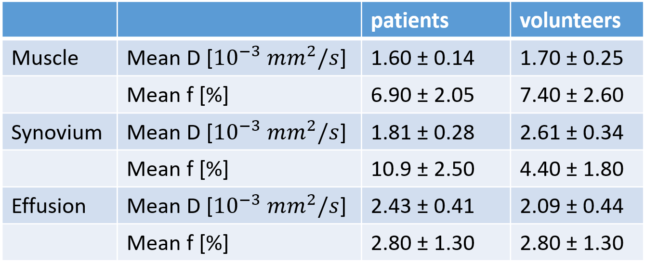Click the Mean D label in the Effusion row

[237, 206]
